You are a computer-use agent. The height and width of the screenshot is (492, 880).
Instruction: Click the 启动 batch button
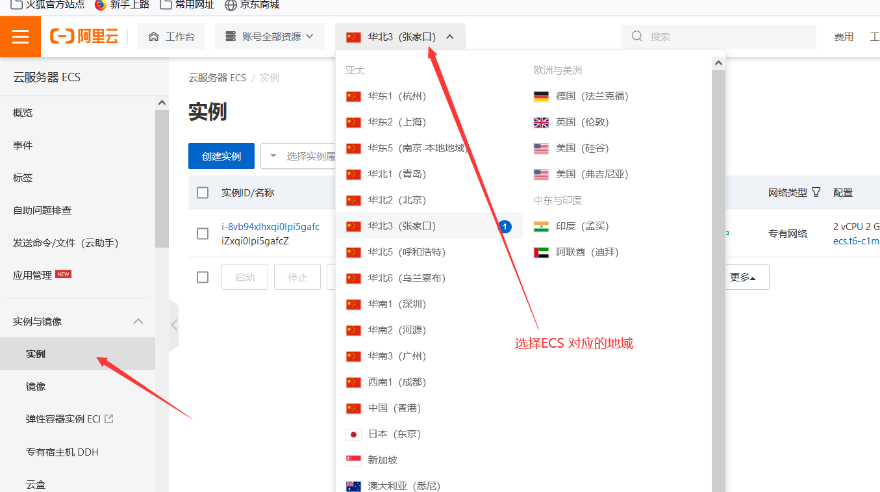pyautogui.click(x=245, y=277)
